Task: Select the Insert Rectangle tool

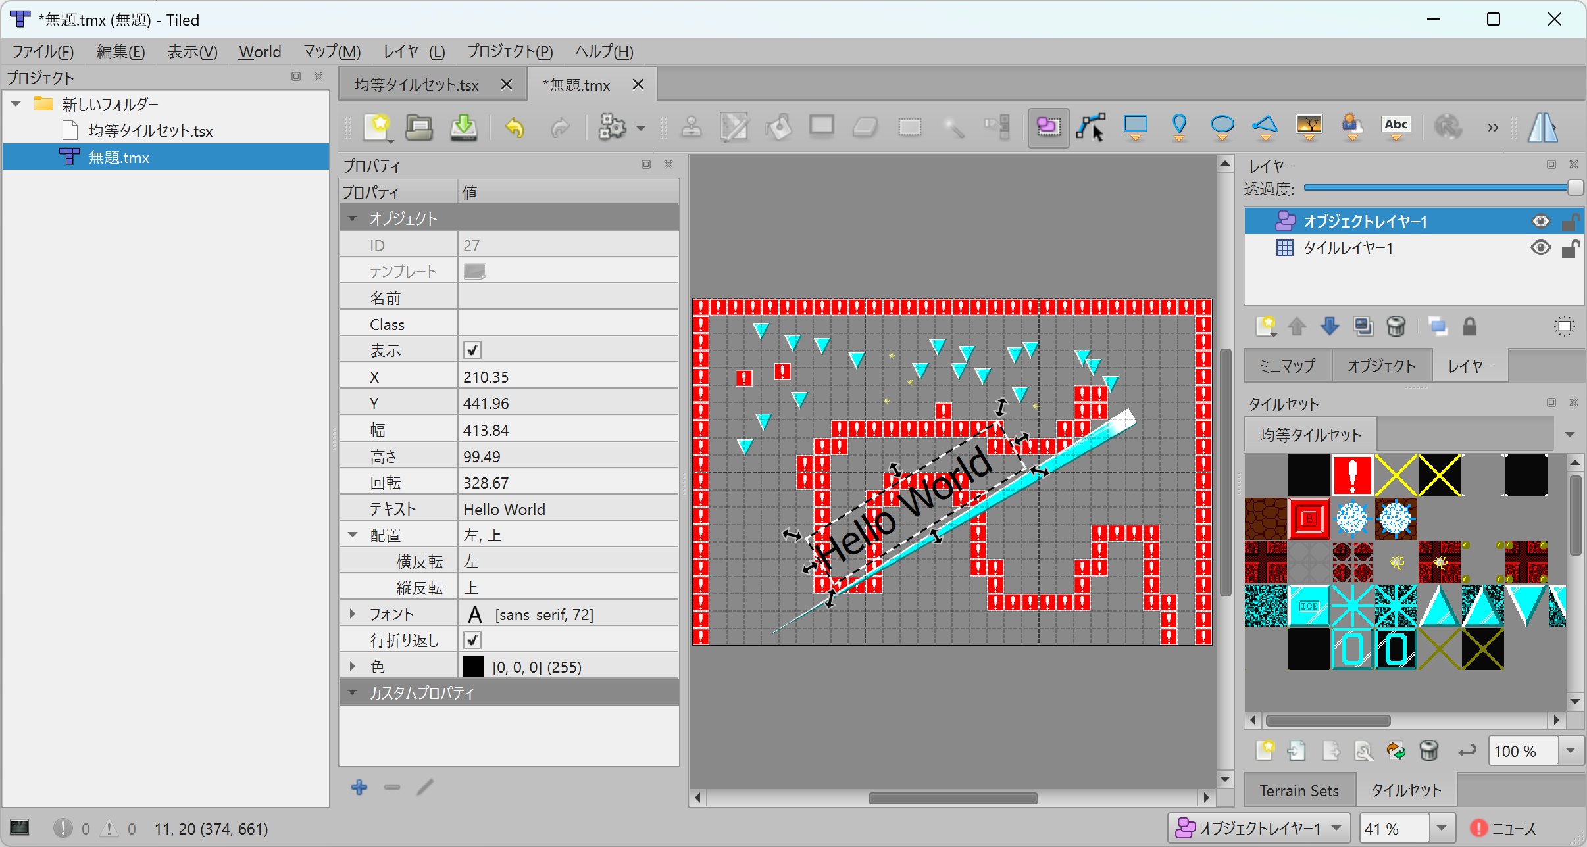Action: tap(1136, 127)
